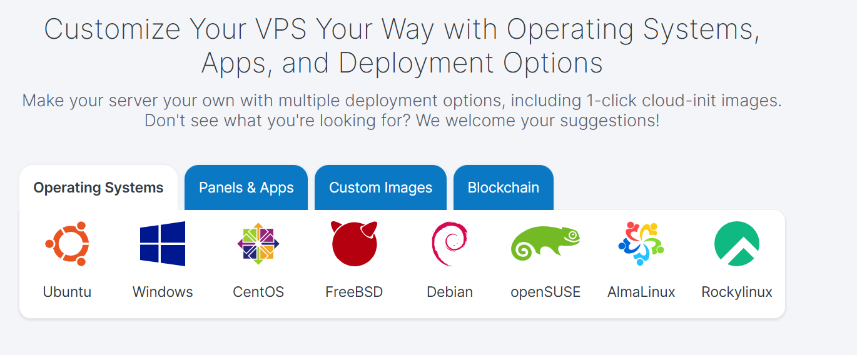Click the openSUSE text label
The height and width of the screenshot is (355, 857).
(545, 292)
